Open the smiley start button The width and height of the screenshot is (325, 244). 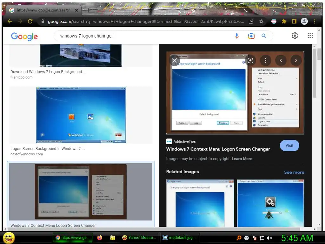(x=9, y=238)
